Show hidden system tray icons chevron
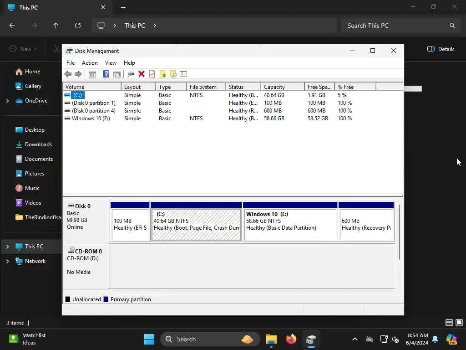The height and width of the screenshot is (350, 466). click(355, 339)
